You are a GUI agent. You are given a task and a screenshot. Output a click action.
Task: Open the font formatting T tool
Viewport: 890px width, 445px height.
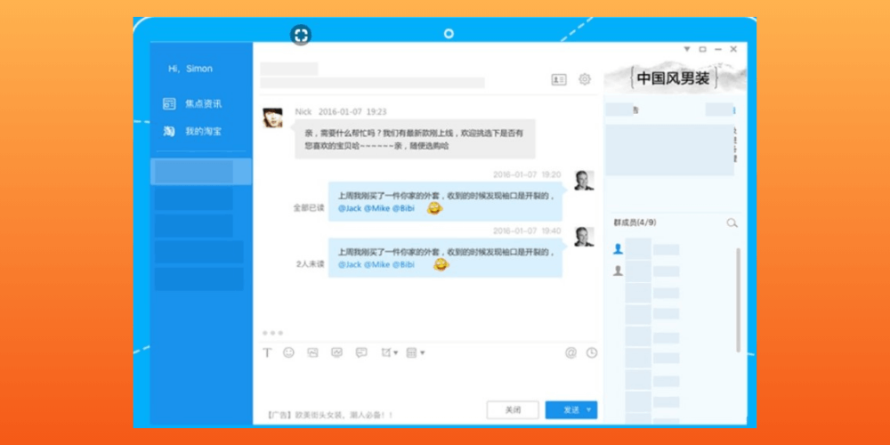coord(267,353)
